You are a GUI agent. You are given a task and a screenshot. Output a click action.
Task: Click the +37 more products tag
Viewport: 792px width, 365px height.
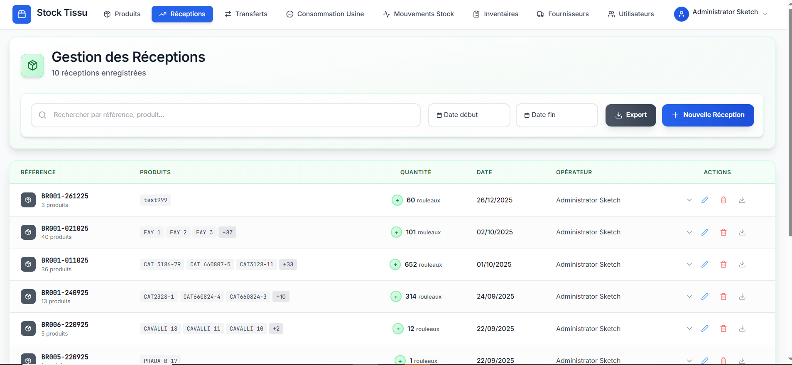pyautogui.click(x=228, y=232)
